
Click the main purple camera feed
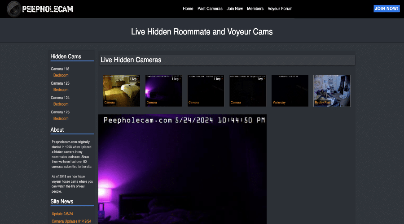click(182, 169)
